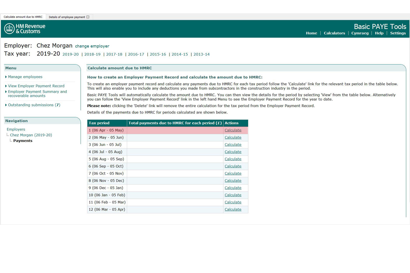Viewport: 410px width, 273px height.
Task: Select 'Payments' in the Navigation tree
Action: point(23,141)
